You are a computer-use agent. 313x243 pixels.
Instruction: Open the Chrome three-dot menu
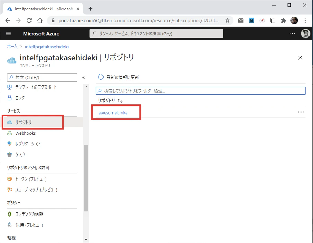pyautogui.click(x=305, y=20)
